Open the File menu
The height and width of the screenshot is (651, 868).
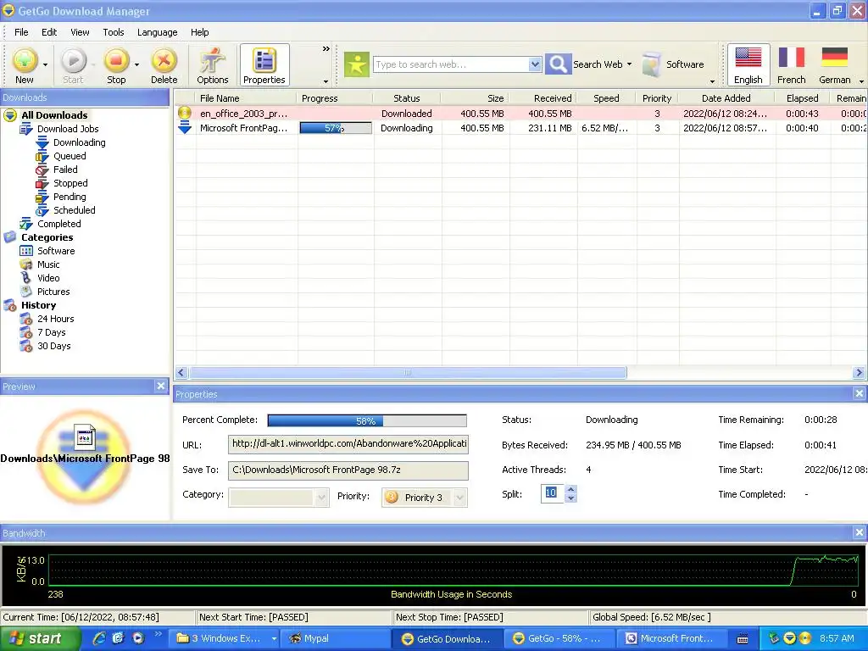[21, 32]
